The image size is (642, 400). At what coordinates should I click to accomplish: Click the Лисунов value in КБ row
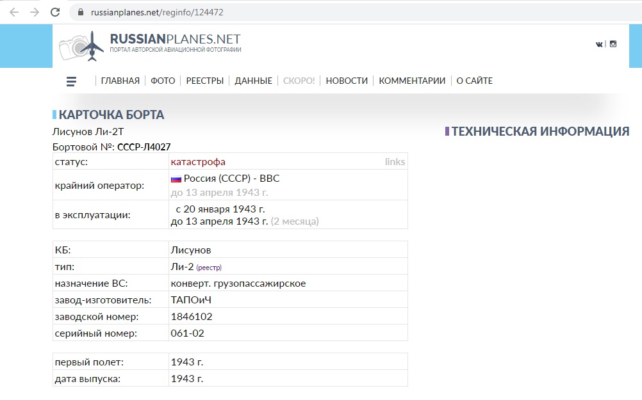pos(191,250)
